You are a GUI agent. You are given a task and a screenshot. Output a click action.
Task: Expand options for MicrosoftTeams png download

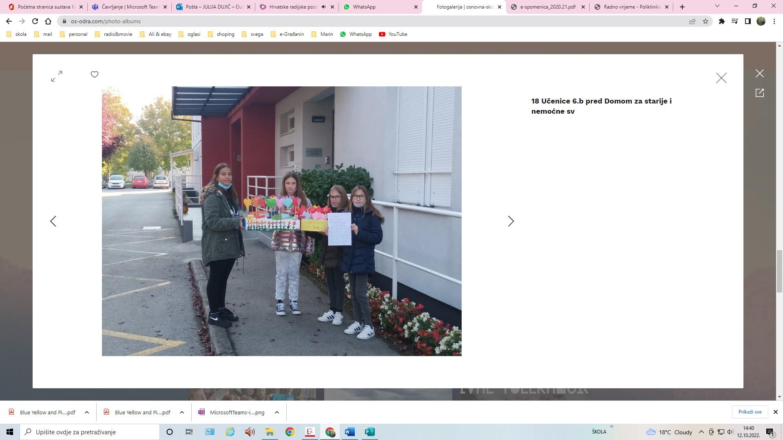coord(277,412)
